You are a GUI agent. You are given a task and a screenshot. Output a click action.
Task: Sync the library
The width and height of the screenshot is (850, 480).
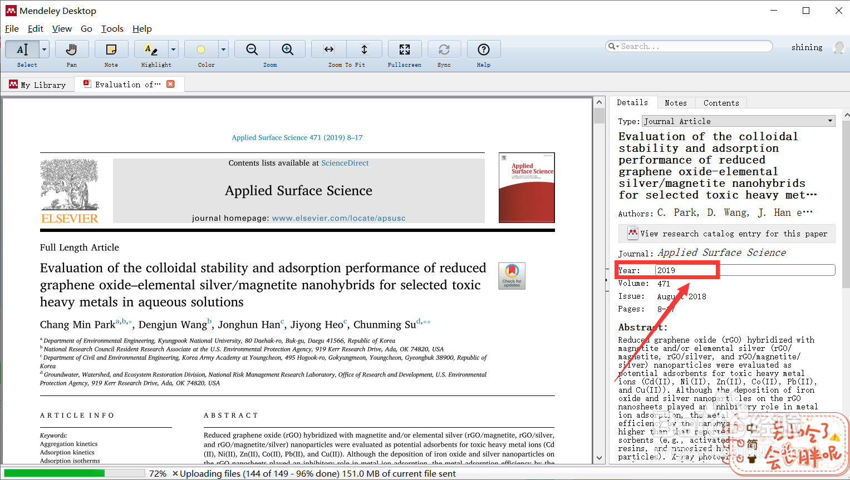point(444,50)
